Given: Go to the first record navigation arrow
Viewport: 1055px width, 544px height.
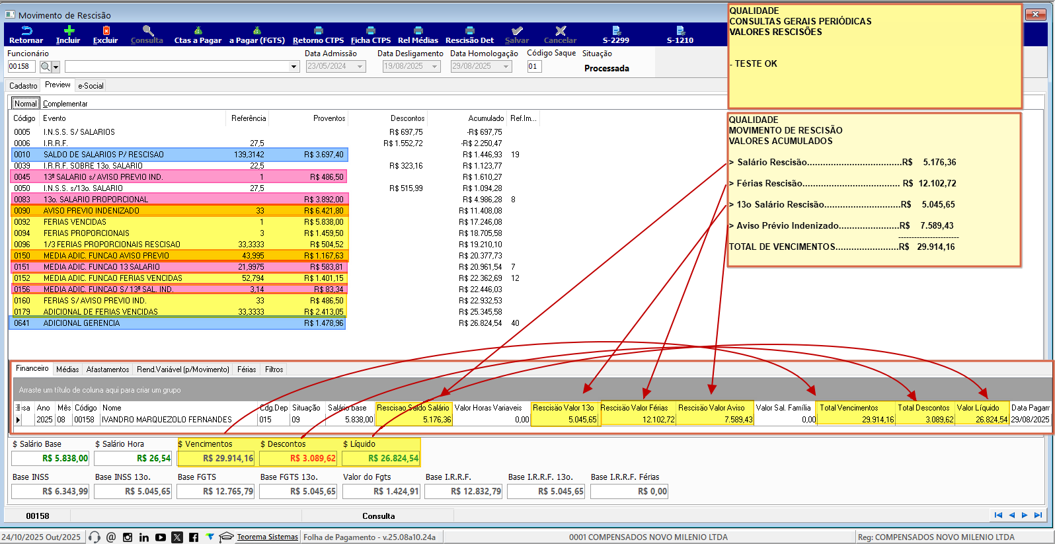Looking at the screenshot, I should point(998,516).
